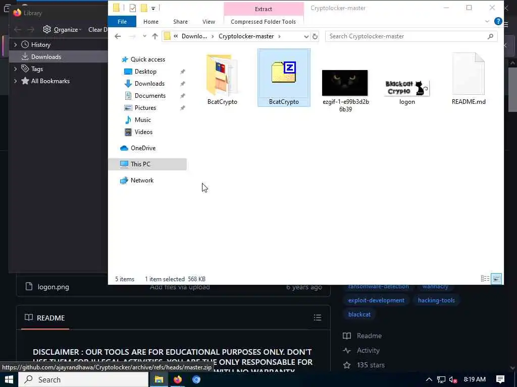The height and width of the screenshot is (387, 517).
Task: Click the 135 stars link
Action: coord(371,365)
